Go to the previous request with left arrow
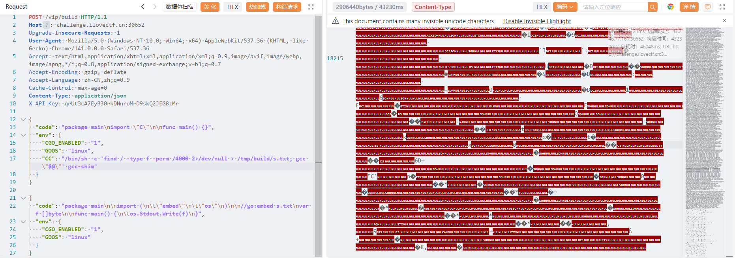This screenshot has height=258, width=735. 143,7
